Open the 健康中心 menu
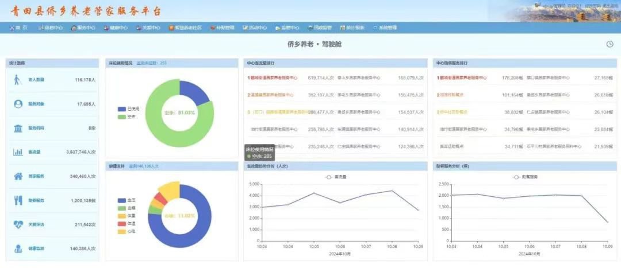 (x=116, y=28)
